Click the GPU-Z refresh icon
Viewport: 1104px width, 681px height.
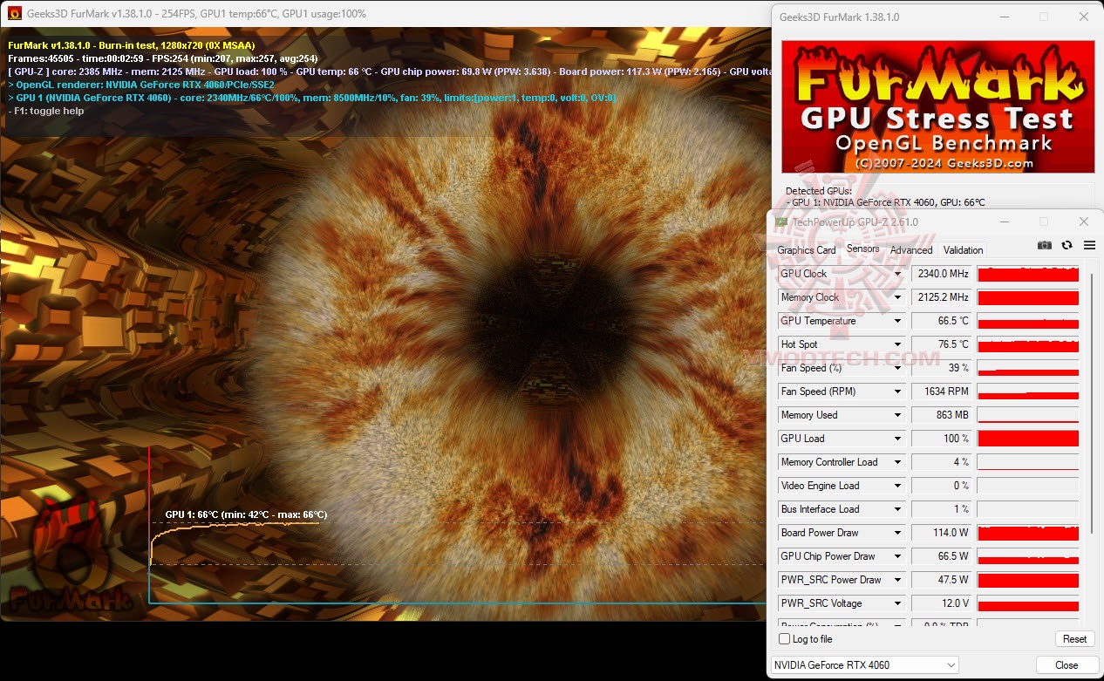tap(1067, 246)
